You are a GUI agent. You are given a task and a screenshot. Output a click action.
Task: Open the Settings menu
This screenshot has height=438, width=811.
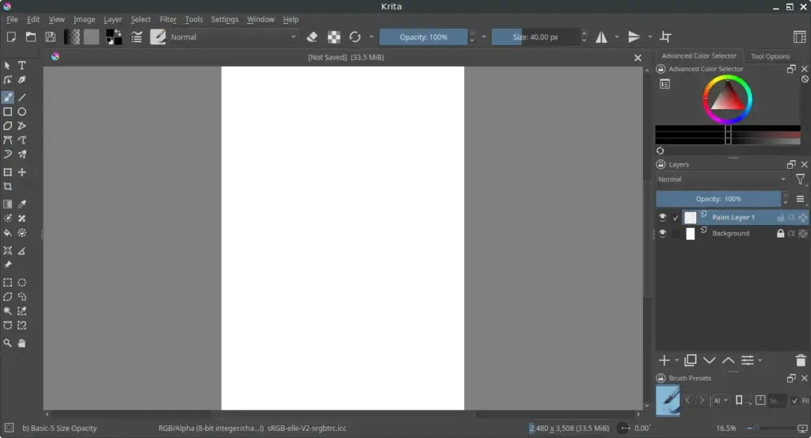pyautogui.click(x=224, y=19)
